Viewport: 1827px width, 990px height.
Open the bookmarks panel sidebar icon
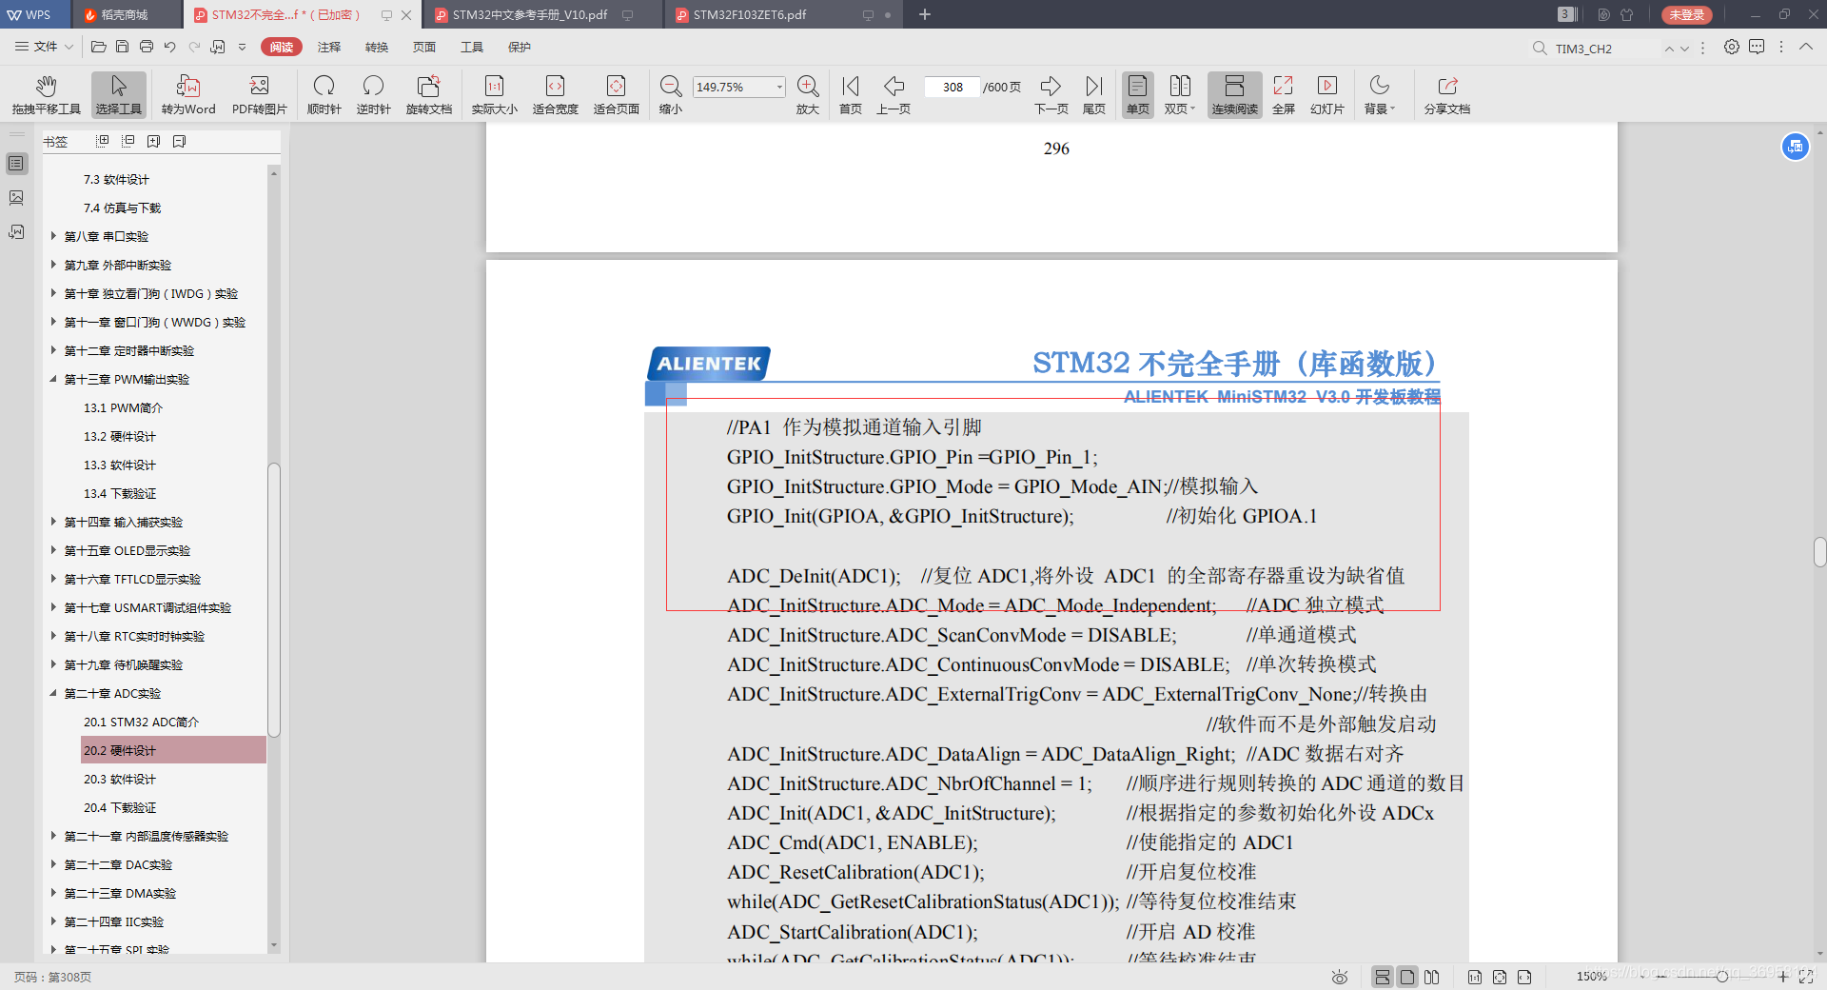(16, 164)
